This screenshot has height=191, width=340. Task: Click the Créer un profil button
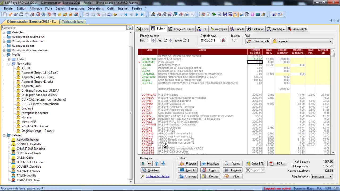click(x=258, y=41)
